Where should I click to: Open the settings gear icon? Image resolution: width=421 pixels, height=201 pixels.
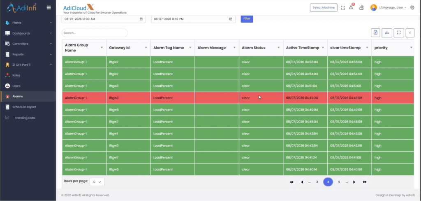(412, 7)
